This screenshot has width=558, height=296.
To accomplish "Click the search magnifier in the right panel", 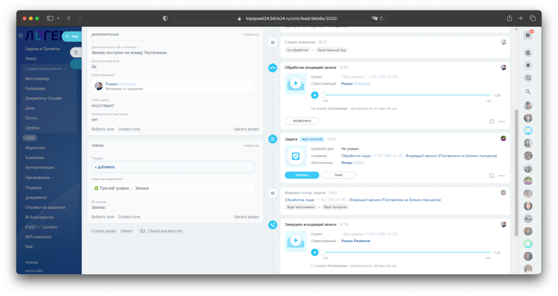I will point(528,92).
